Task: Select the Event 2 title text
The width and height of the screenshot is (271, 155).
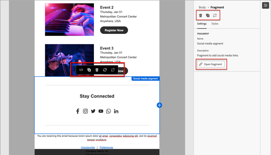Action: (x=107, y=8)
